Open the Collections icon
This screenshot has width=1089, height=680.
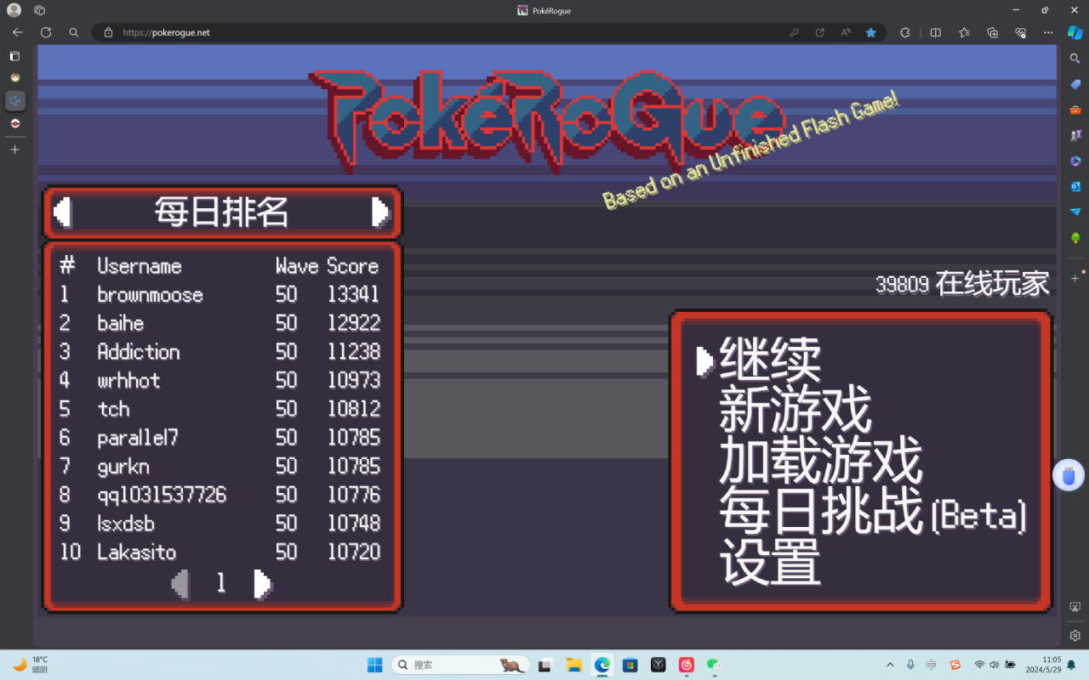click(992, 32)
